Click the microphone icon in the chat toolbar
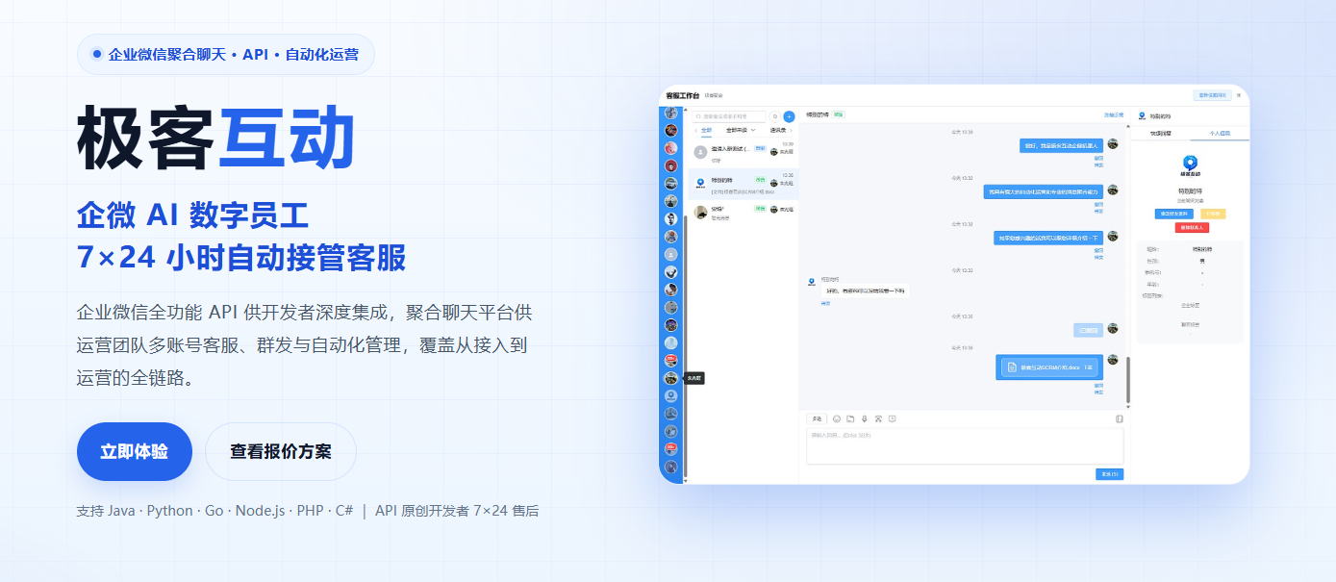 (865, 418)
